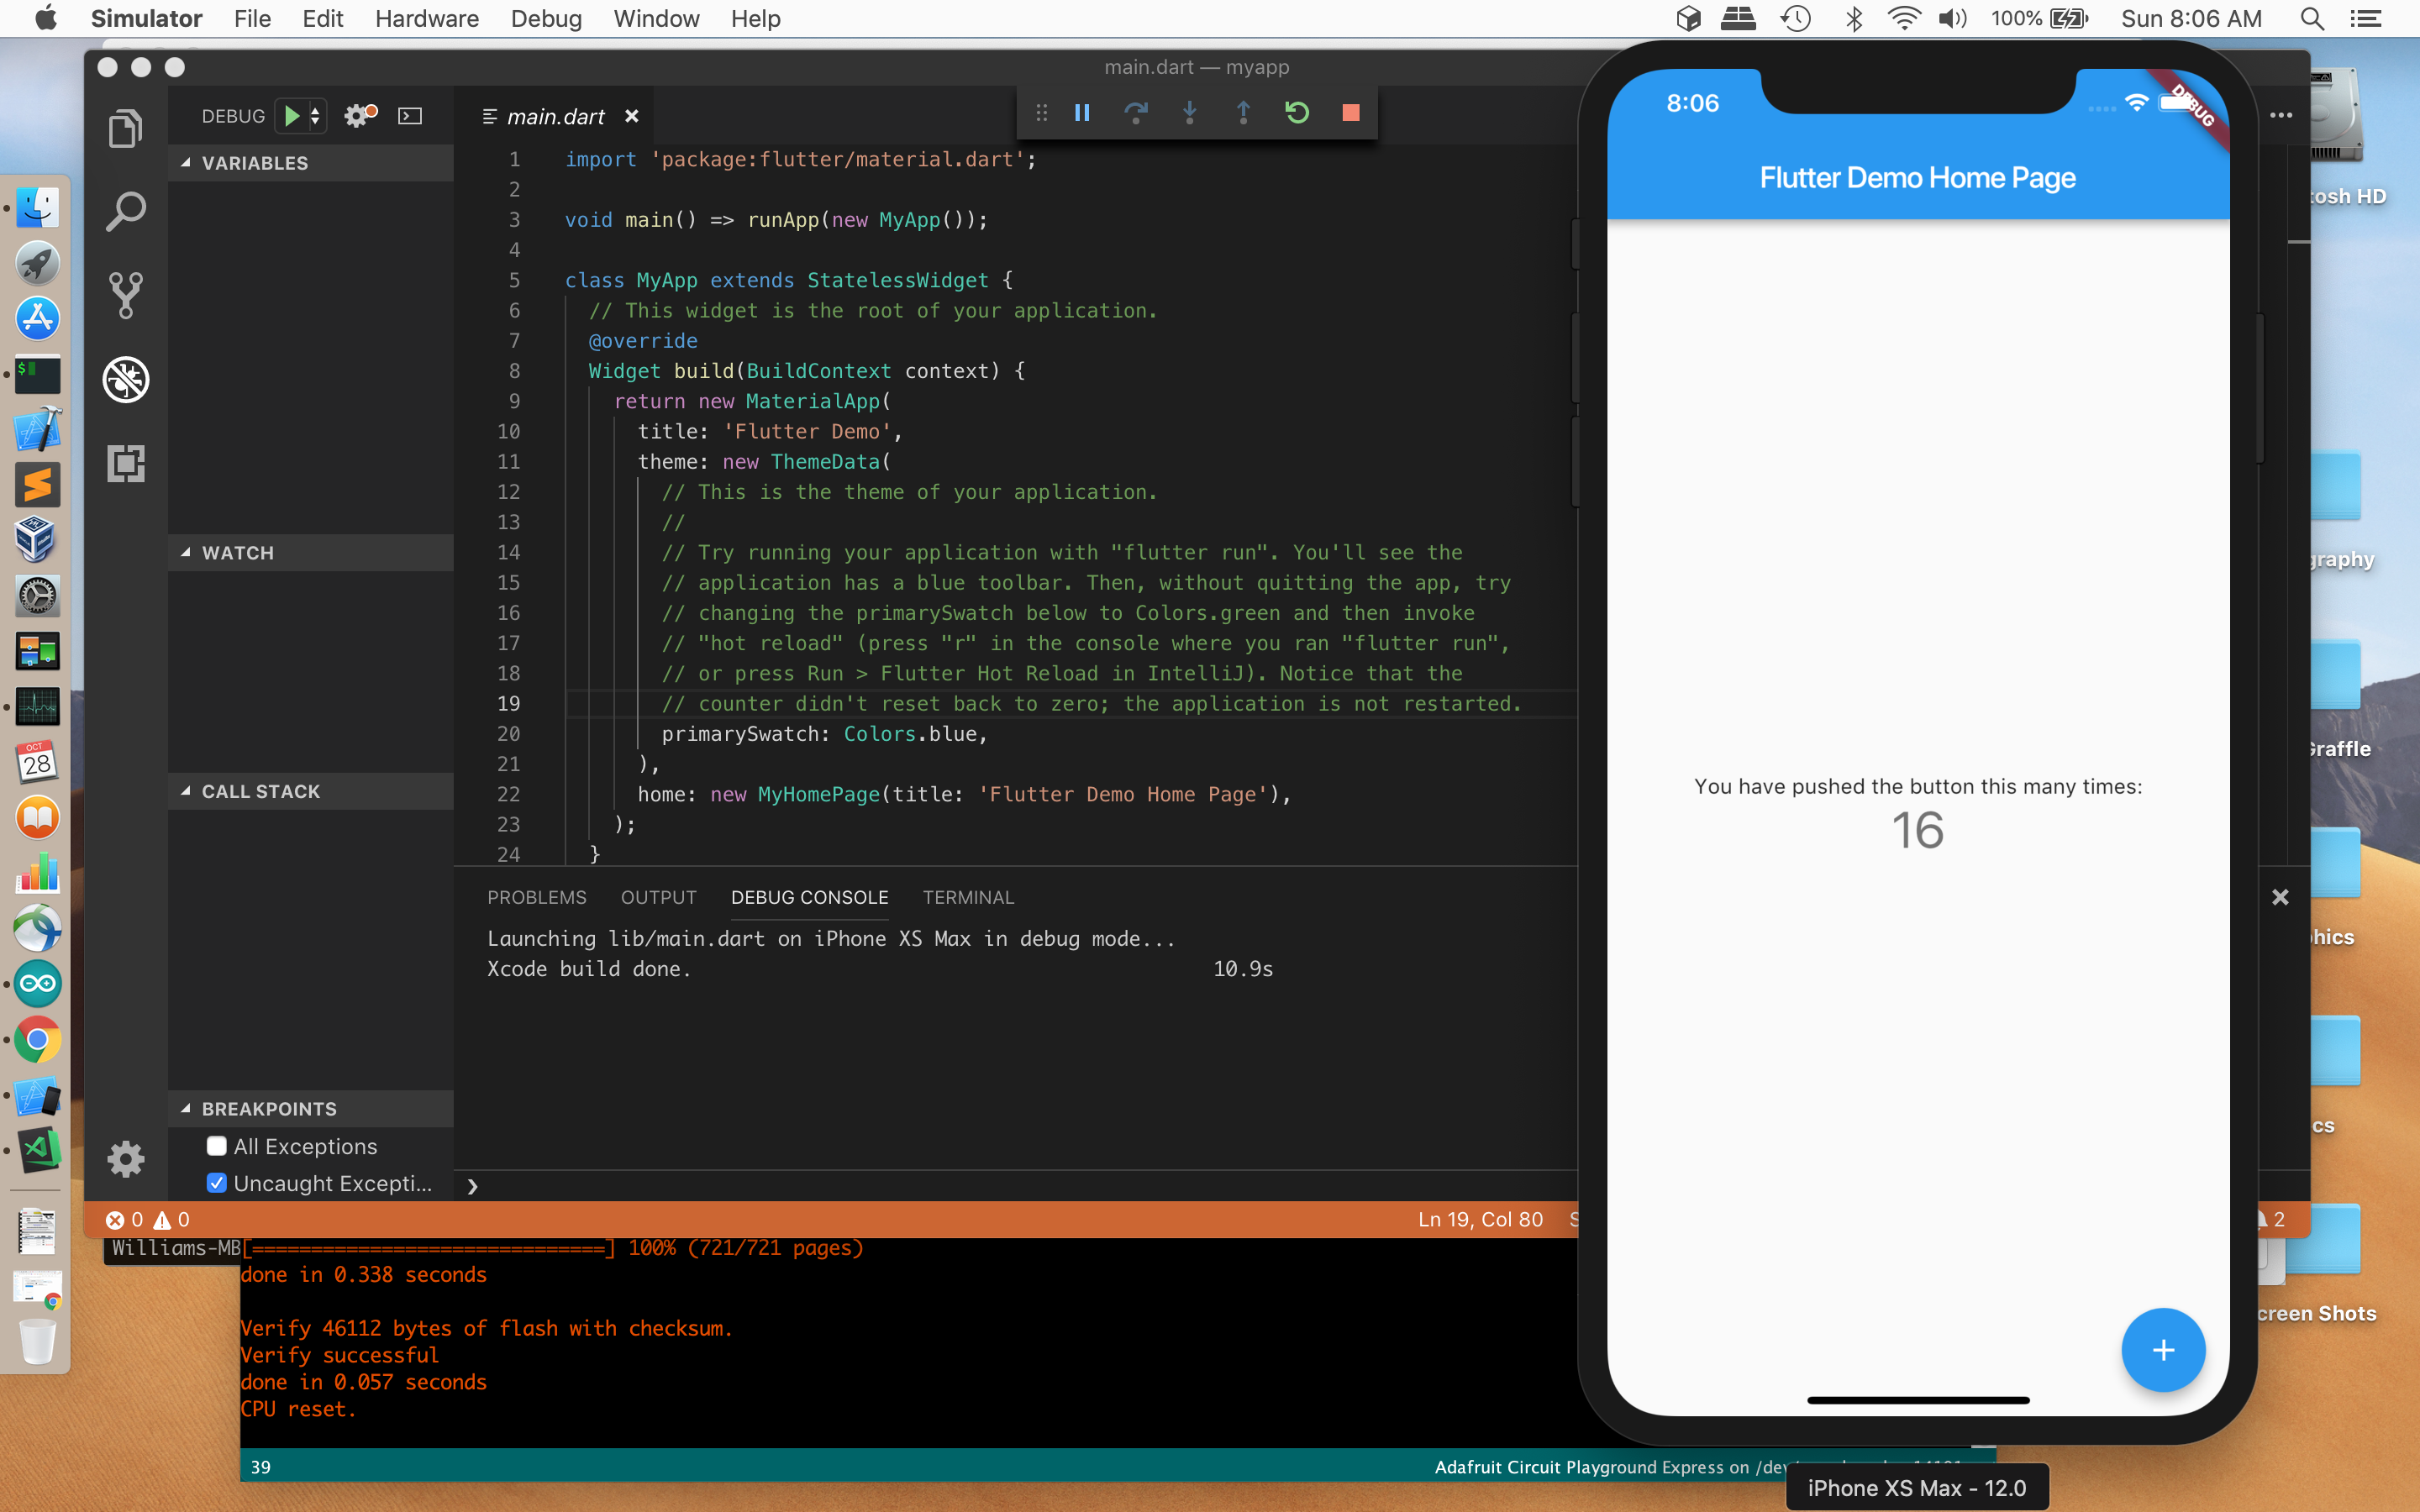
Task: Click the errors count icon in the status bar
Action: click(115, 1220)
